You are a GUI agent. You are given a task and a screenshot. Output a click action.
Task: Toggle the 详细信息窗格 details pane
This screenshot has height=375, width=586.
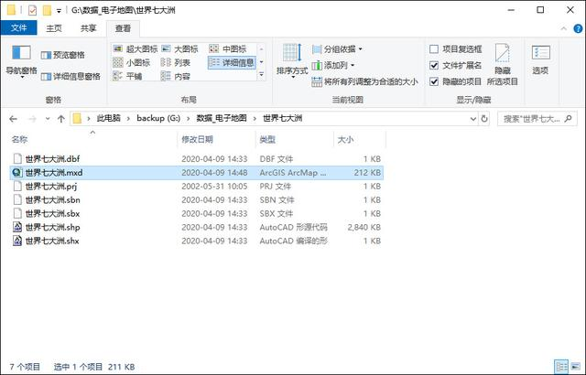[71, 77]
